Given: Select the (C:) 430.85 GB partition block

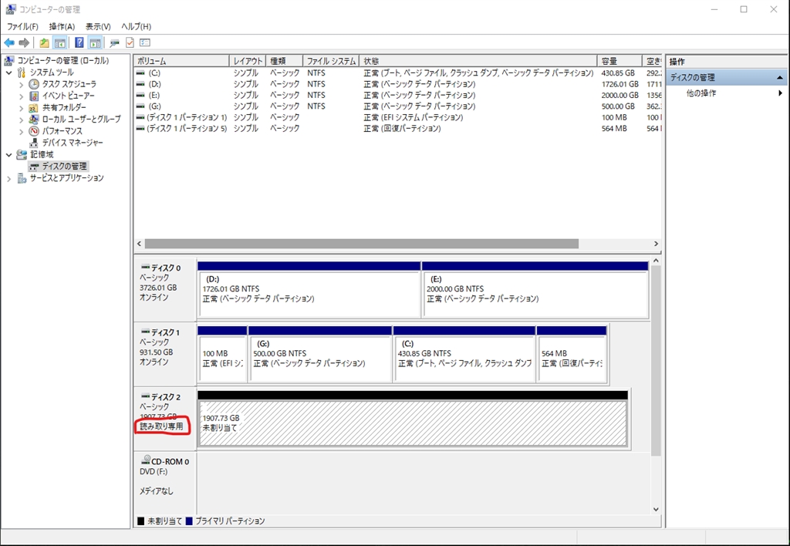Looking at the screenshot, I should pos(464,354).
